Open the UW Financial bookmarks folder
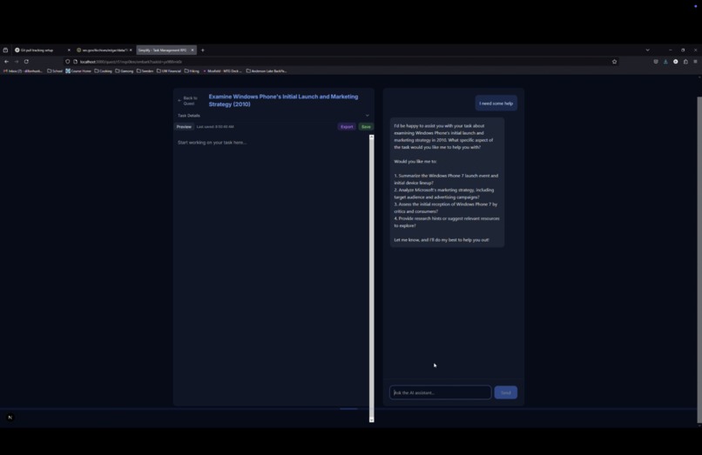Viewport: 702px width, 455px height. pos(169,70)
